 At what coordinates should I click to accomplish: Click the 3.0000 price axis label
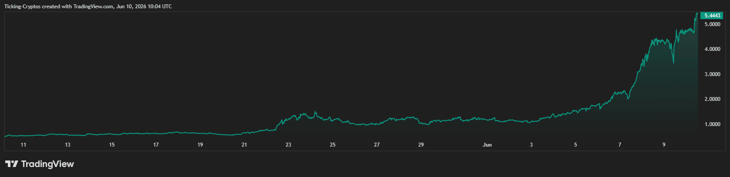click(x=712, y=74)
